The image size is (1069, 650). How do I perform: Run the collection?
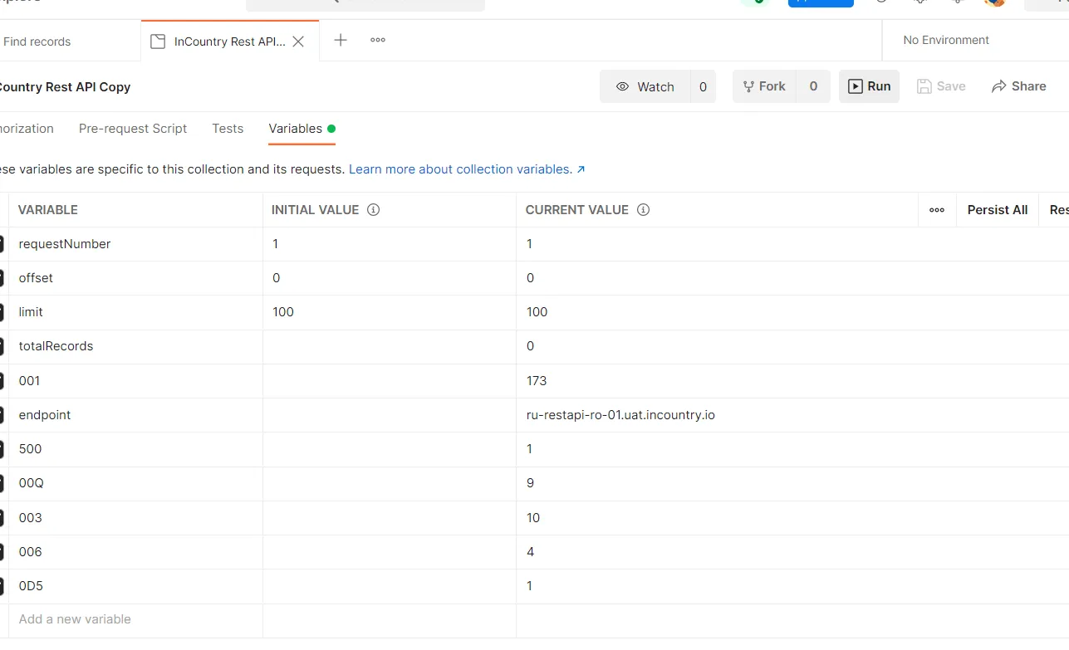pyautogui.click(x=869, y=86)
